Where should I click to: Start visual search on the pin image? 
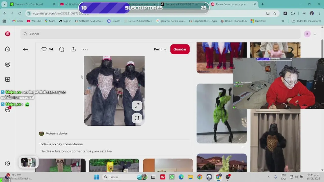click(137, 118)
